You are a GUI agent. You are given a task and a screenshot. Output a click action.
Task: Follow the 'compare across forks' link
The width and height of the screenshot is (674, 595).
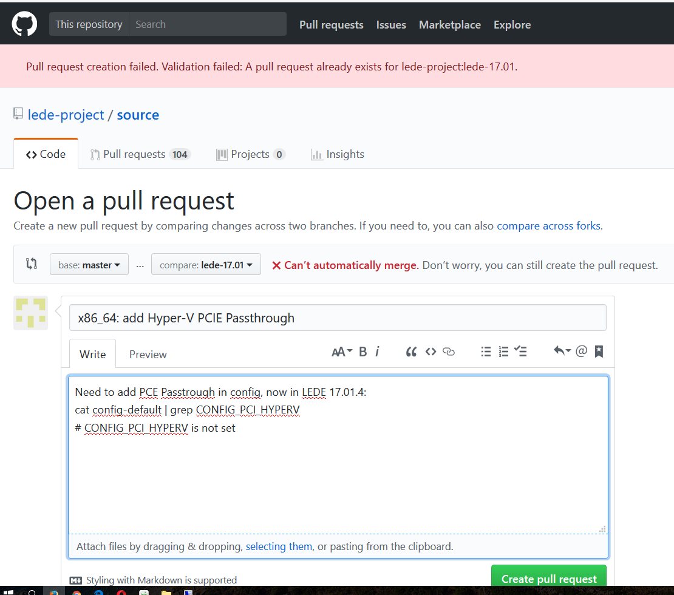(x=548, y=226)
